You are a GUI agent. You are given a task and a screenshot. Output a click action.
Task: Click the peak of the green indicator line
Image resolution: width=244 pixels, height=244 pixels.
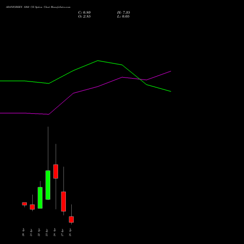coord(98,61)
